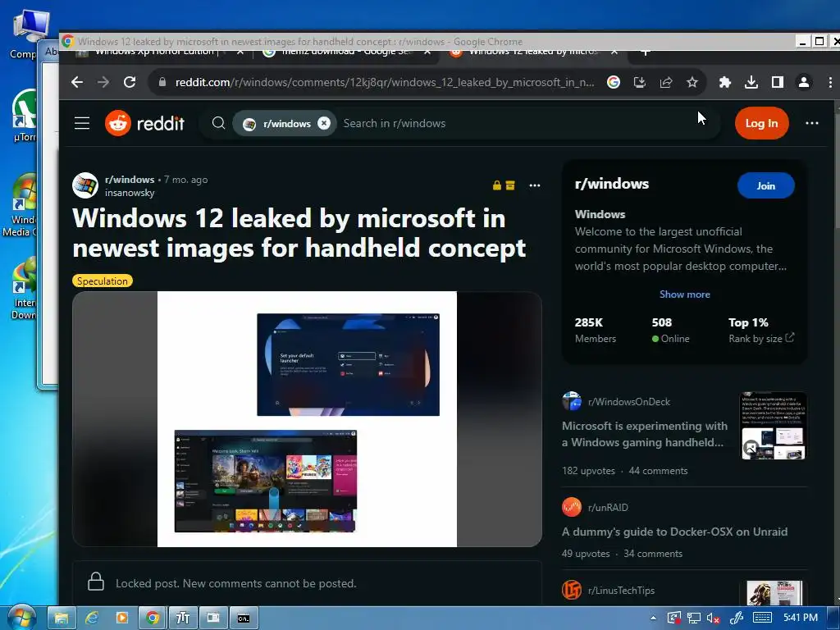Click the Chrome taskbar button
Viewport: 840px width, 630px height.
point(153,619)
